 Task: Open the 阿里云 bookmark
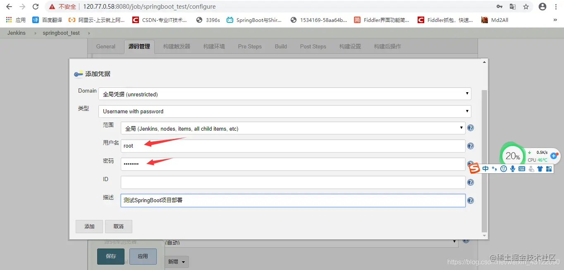pos(96,20)
